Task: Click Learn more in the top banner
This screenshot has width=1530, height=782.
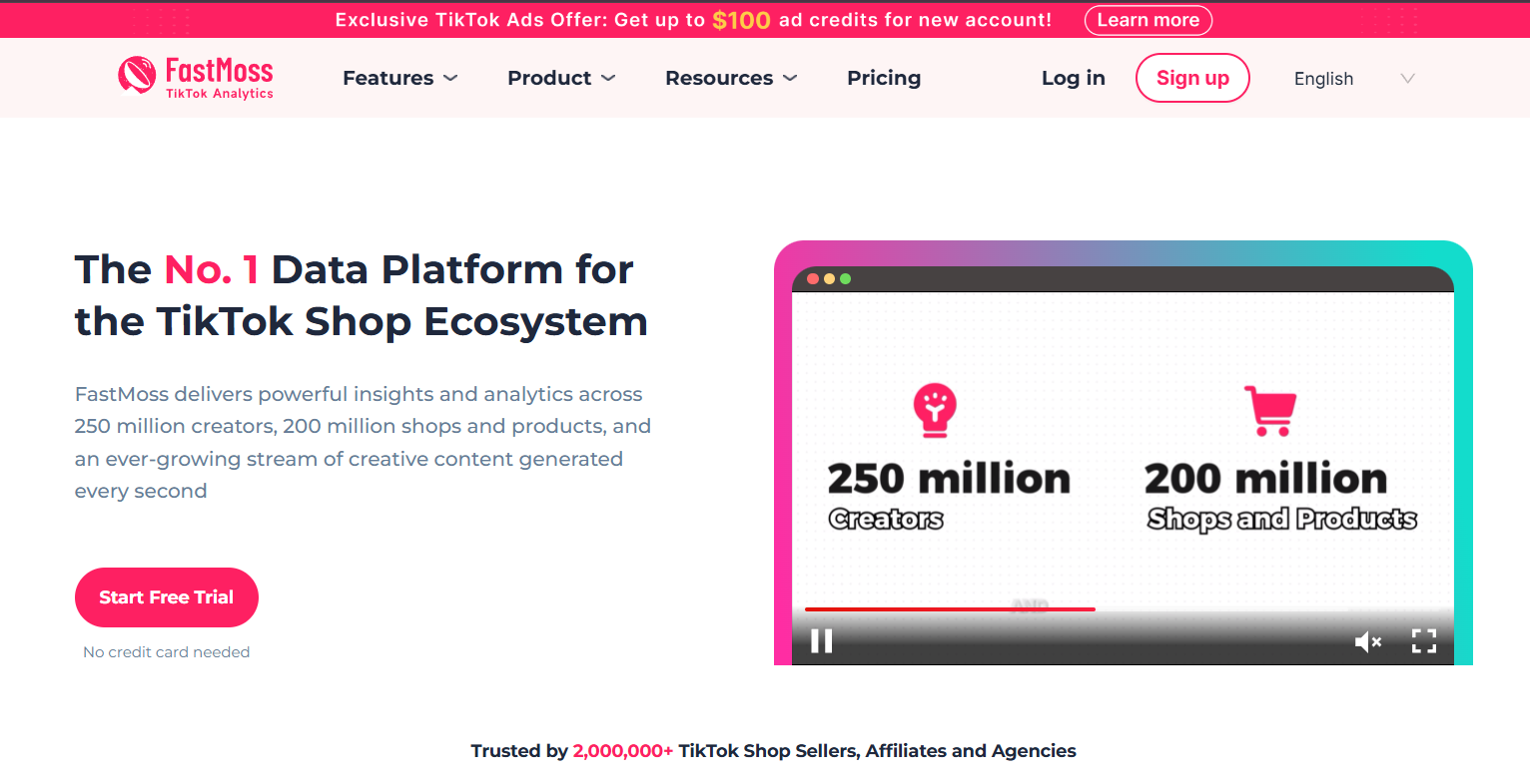Action: pyautogui.click(x=1148, y=20)
